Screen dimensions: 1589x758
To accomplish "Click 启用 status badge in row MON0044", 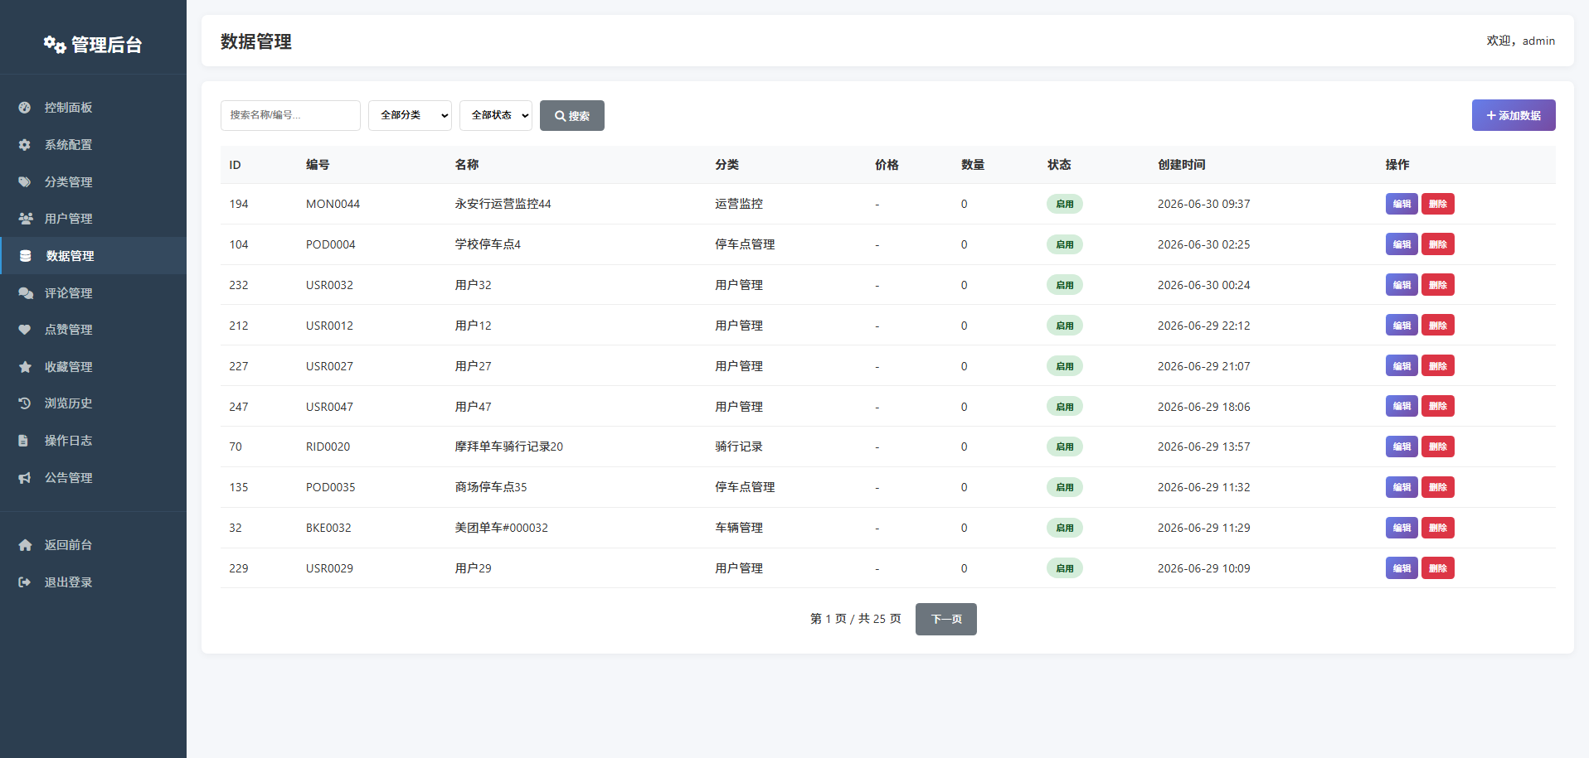I will click(x=1064, y=204).
